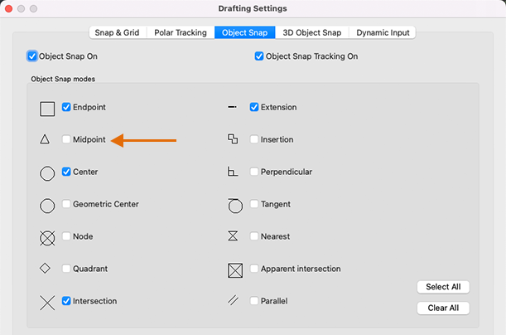
Task: Click the Perpendicular snap marker icon
Action: point(233,172)
